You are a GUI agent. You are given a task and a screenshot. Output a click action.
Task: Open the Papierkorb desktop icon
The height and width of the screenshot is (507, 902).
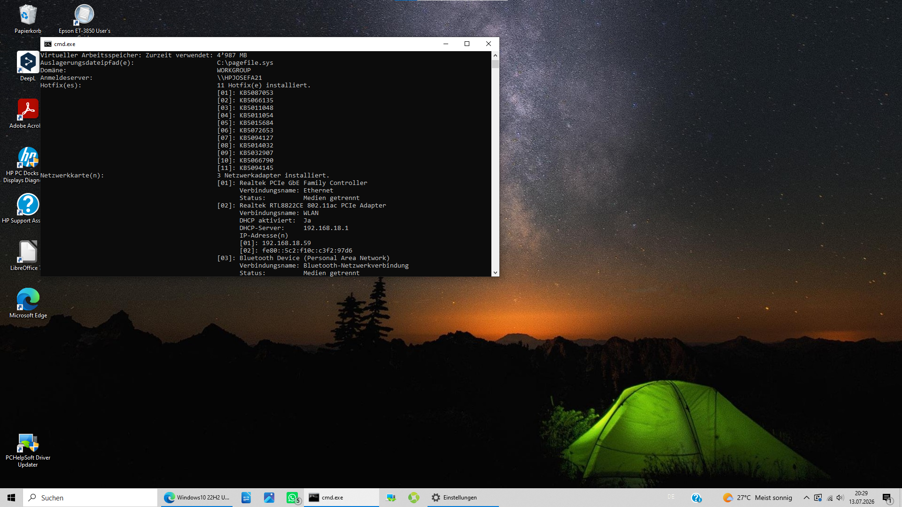tap(28, 19)
